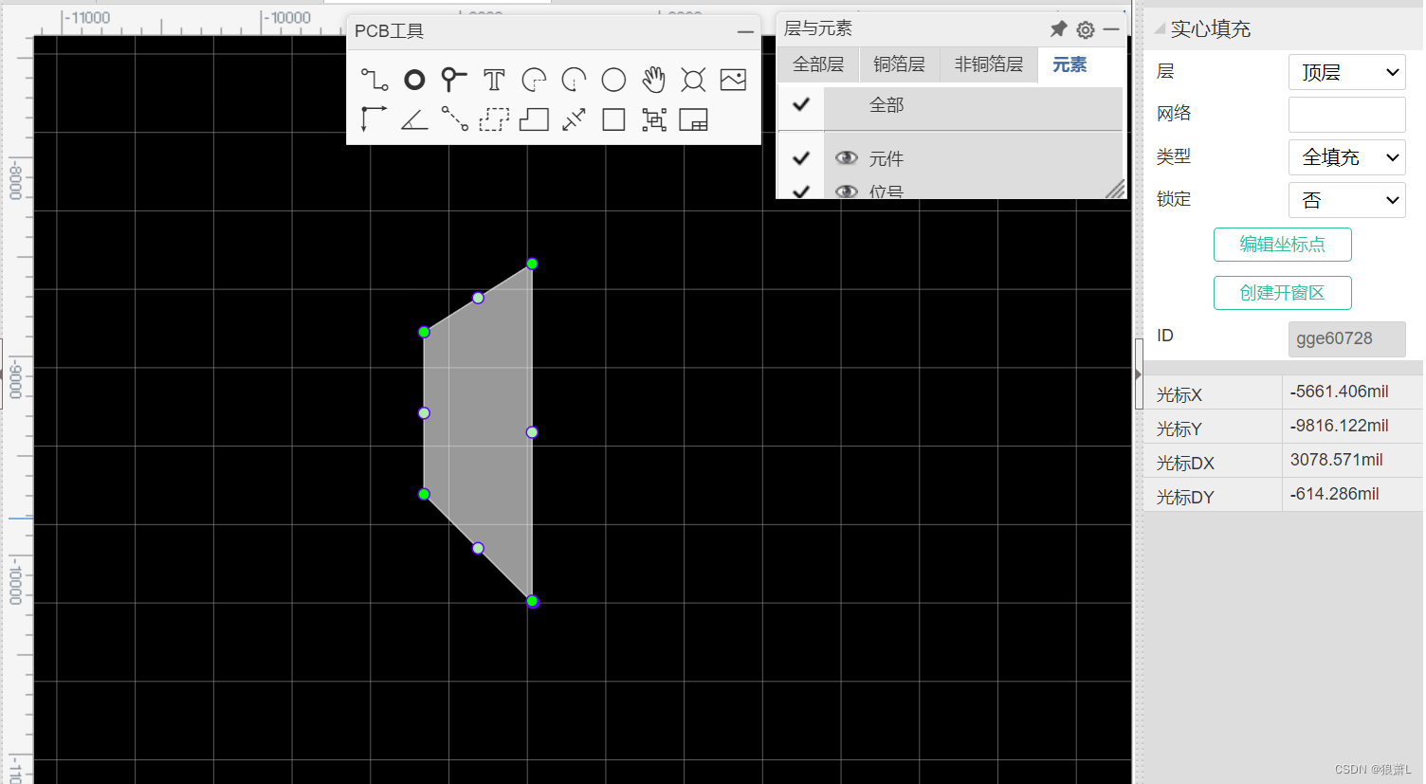Screen dimensions: 1426x784
Task: Select the bottommost green vertex of the polygon
Action: (532, 601)
